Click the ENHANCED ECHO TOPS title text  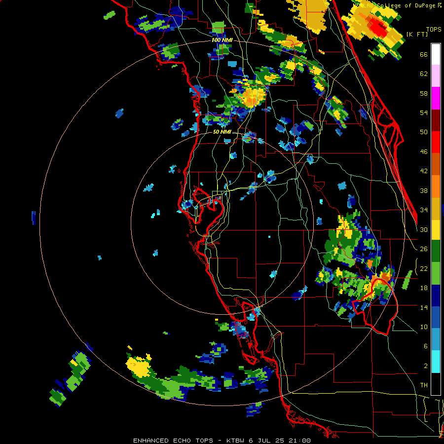click(173, 441)
